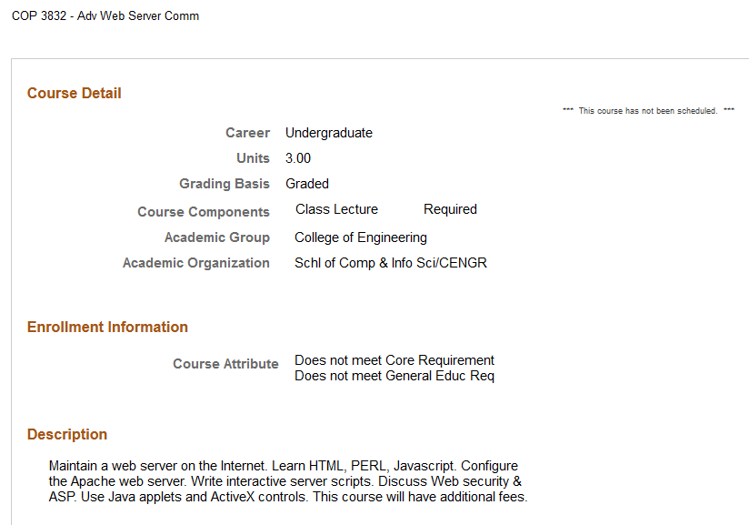Click Does not meet Core Requirement
This screenshot has height=525, width=749.
point(394,360)
